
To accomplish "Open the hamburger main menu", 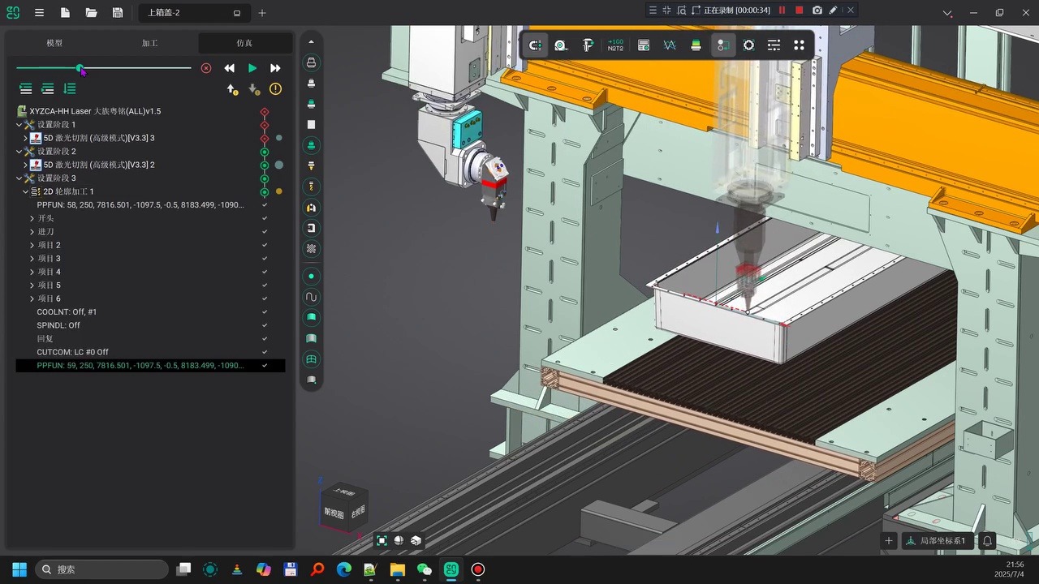I will (39, 13).
